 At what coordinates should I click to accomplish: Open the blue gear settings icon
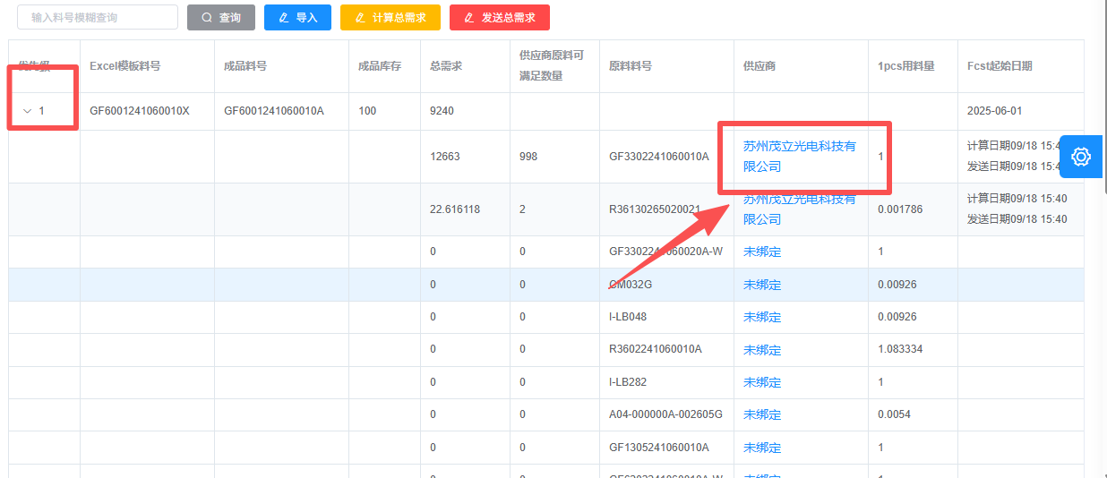click(1081, 157)
